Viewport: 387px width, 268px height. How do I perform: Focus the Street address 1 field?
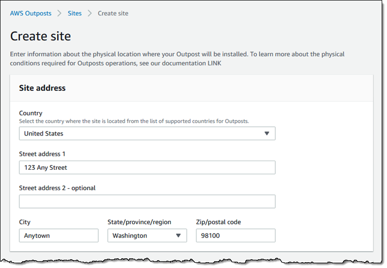point(147,167)
